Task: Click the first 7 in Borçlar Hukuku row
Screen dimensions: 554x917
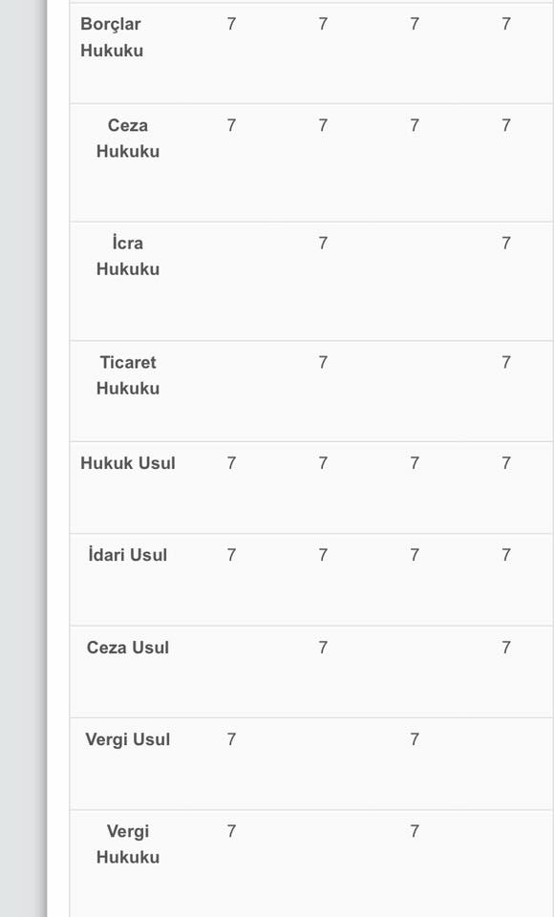Action: pos(232,24)
